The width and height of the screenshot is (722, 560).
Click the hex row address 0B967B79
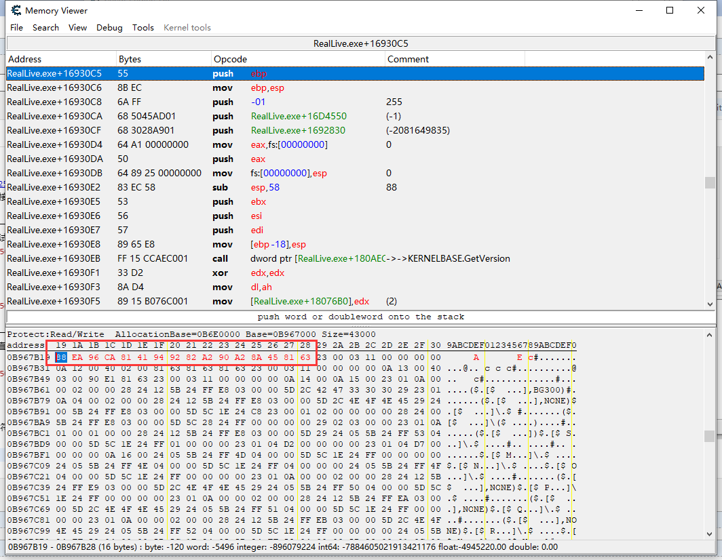pyautogui.click(x=28, y=401)
